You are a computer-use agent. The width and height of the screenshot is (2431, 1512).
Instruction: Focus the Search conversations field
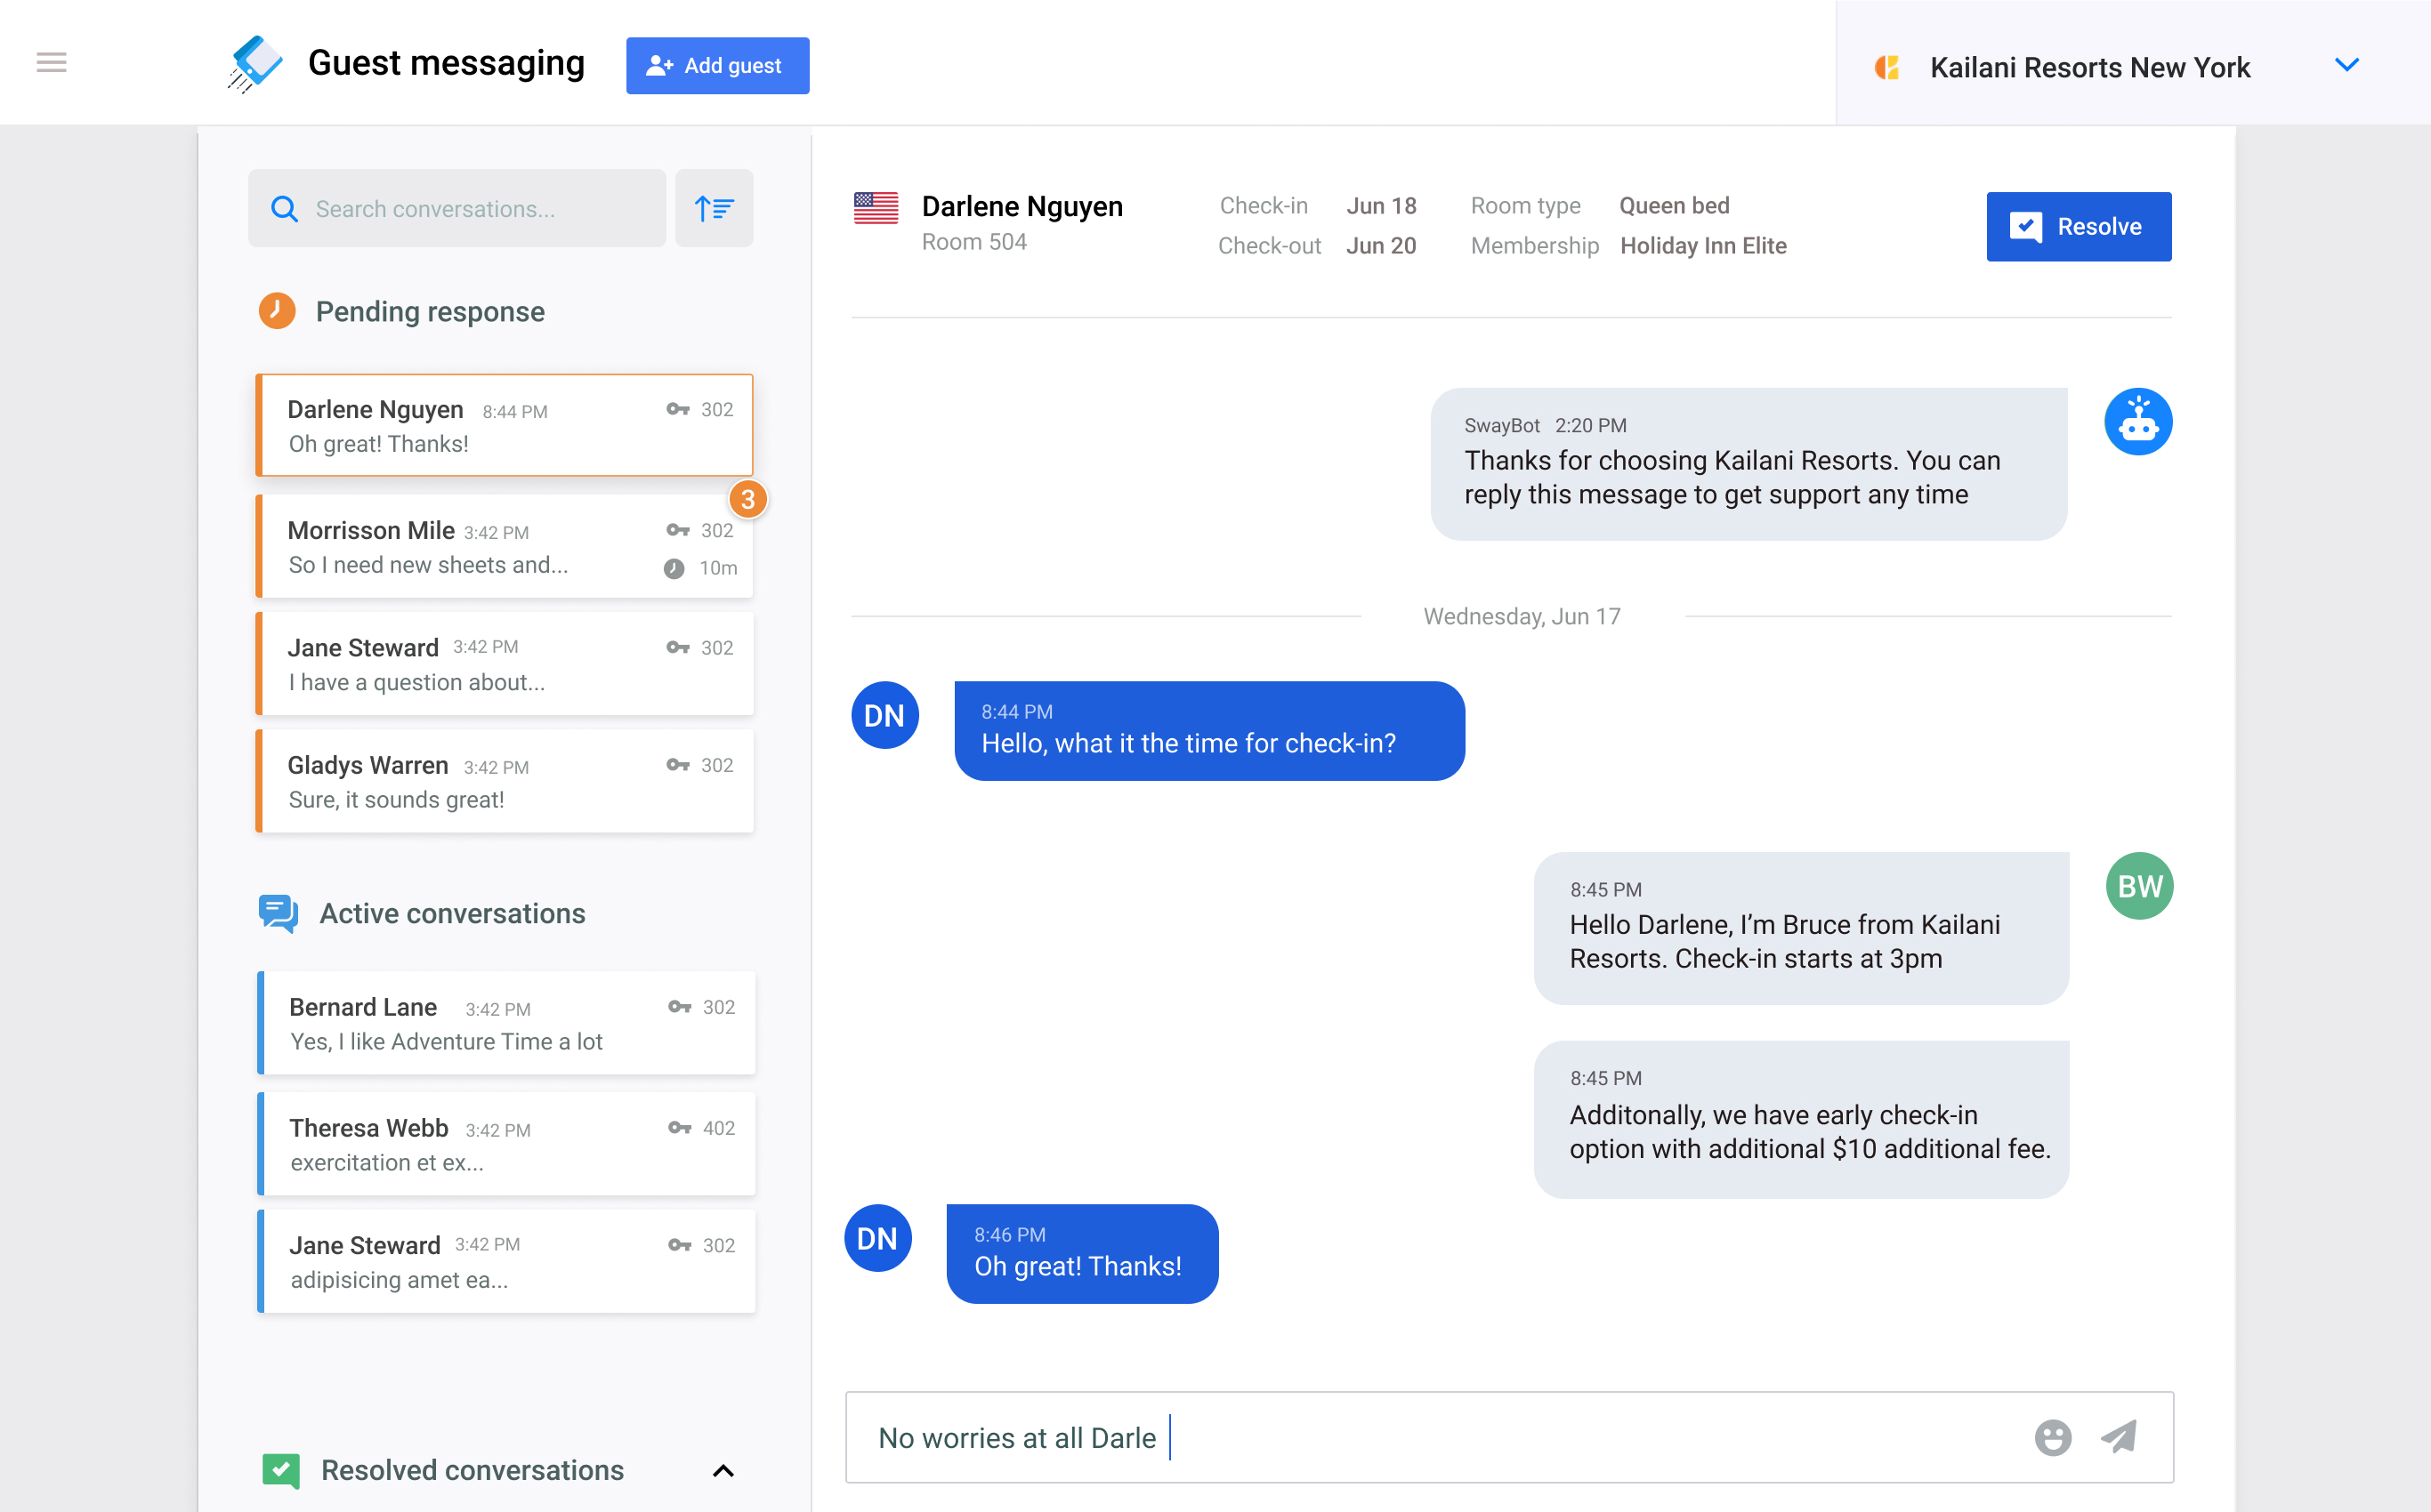click(x=470, y=208)
